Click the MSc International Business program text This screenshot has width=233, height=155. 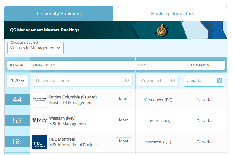(x=74, y=145)
